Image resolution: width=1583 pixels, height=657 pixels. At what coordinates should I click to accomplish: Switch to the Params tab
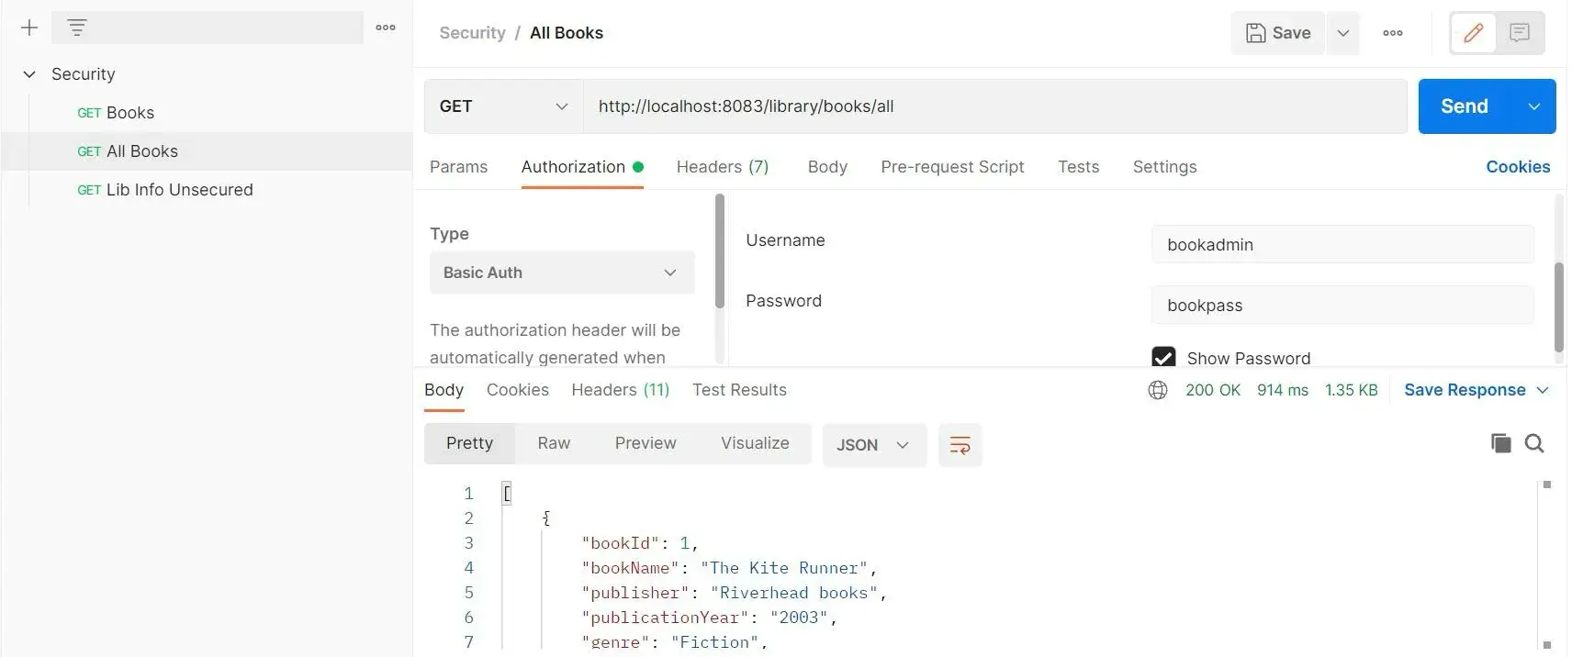click(x=458, y=167)
